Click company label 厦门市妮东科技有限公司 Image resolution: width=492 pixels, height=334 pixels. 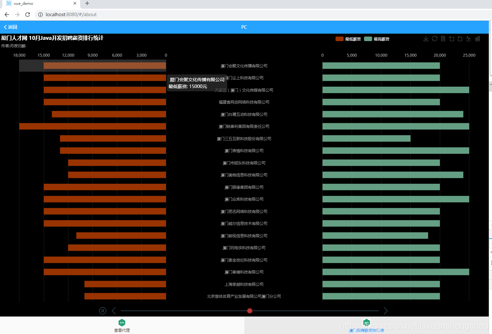(244, 163)
